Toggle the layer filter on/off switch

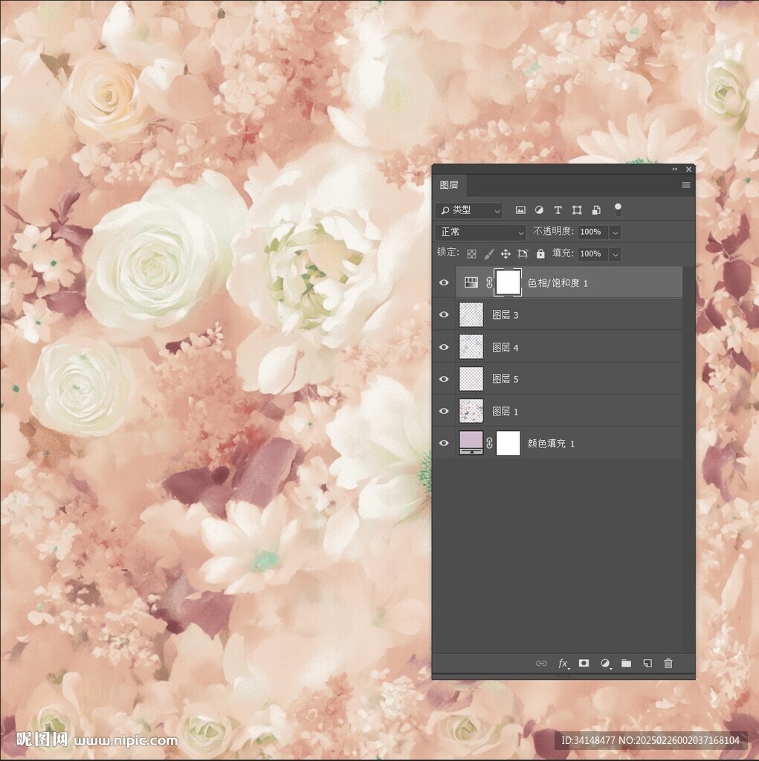tap(618, 210)
